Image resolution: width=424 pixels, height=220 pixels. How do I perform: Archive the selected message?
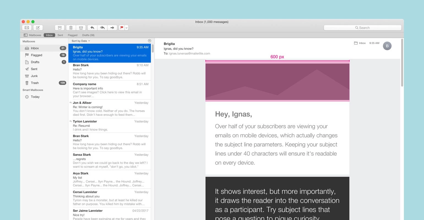tap(59, 28)
